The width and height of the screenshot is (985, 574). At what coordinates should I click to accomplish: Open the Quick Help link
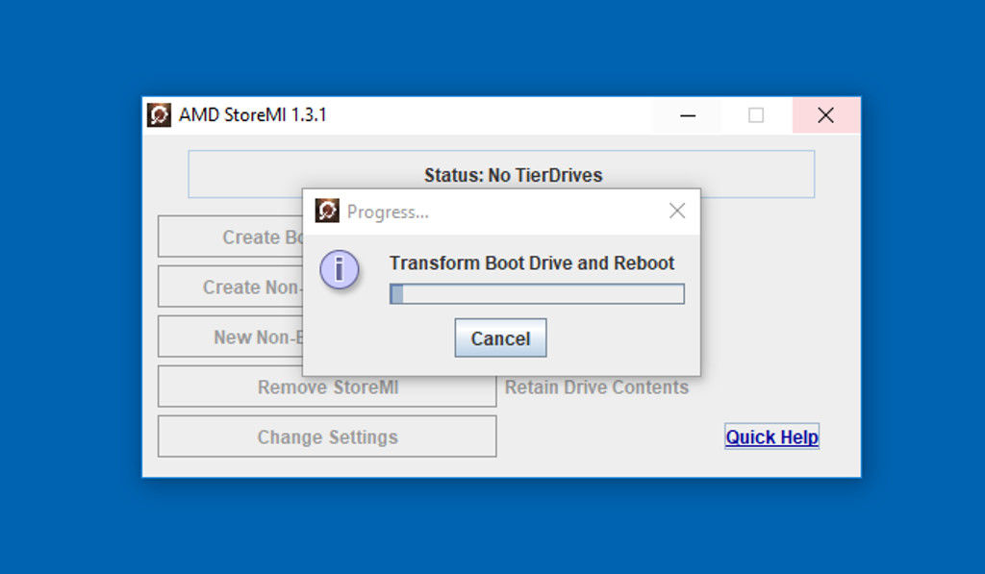[771, 437]
